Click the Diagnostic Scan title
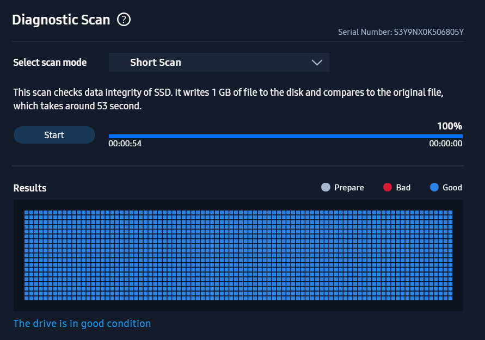This screenshot has height=340, width=485. [x=61, y=20]
